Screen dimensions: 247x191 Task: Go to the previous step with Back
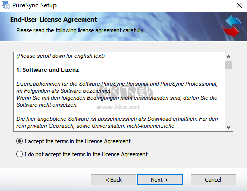tap(113, 180)
